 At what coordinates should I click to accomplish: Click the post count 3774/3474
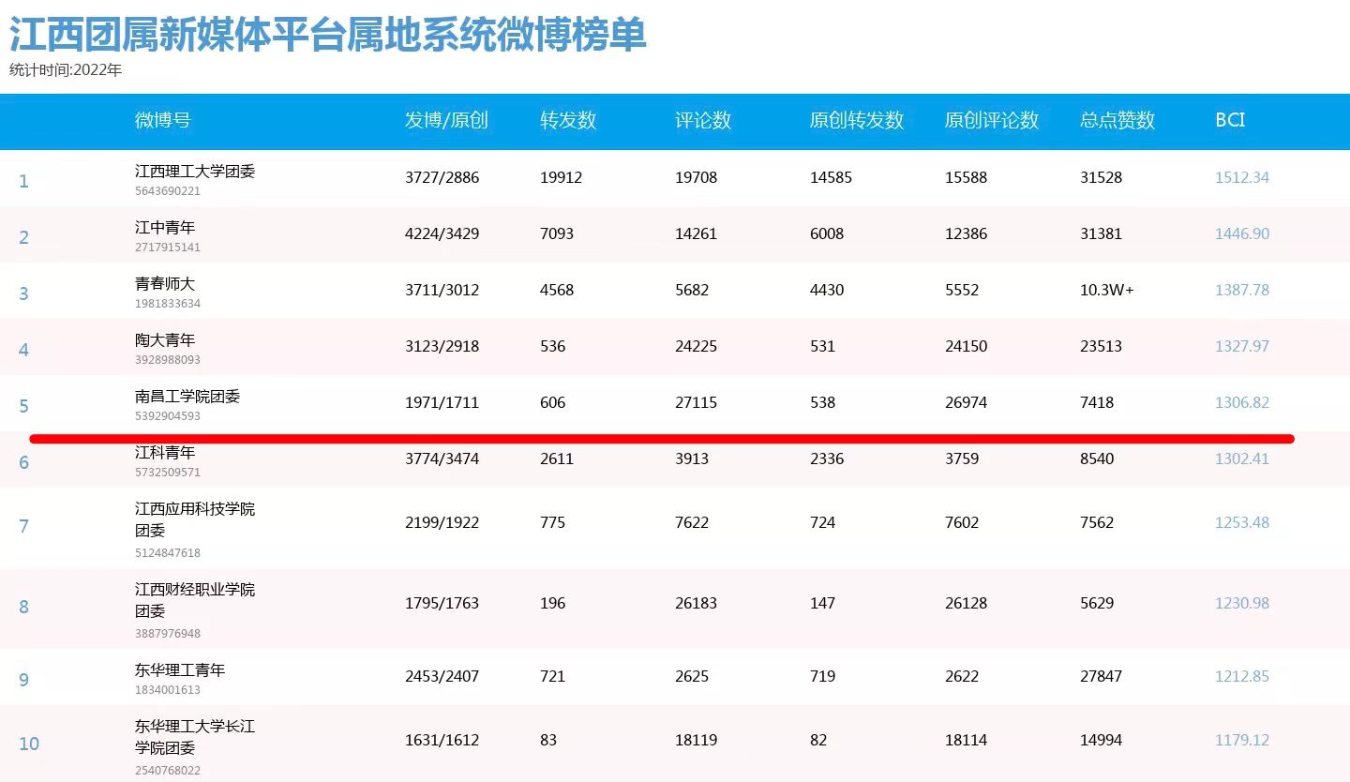point(442,459)
